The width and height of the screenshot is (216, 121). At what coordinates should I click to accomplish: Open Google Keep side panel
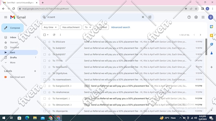[212, 35]
